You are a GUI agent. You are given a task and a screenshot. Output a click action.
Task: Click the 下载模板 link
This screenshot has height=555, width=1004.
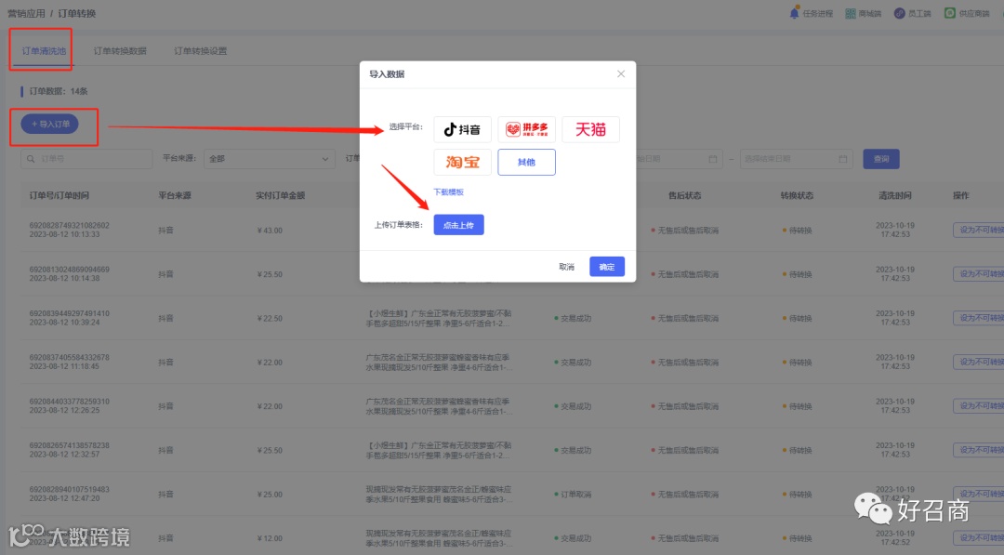click(448, 192)
